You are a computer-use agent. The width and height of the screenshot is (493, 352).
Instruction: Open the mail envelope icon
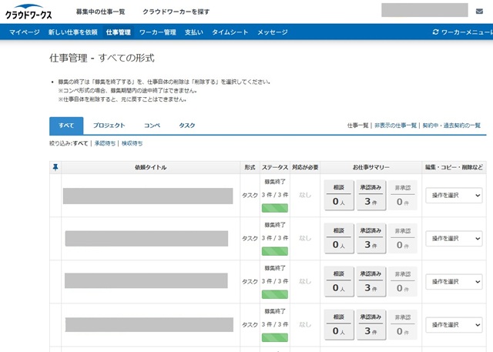pos(479,10)
